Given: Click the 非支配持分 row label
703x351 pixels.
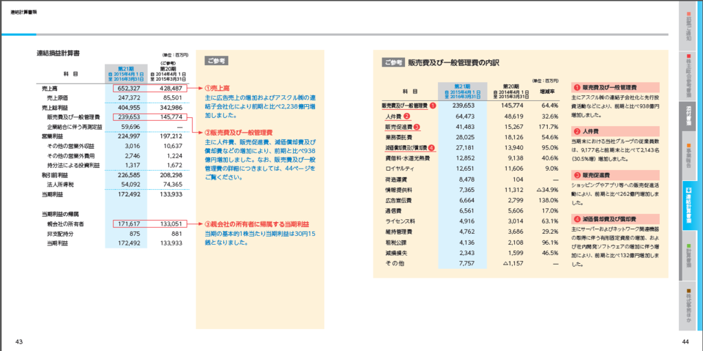Looking at the screenshot, I should 59,233.
